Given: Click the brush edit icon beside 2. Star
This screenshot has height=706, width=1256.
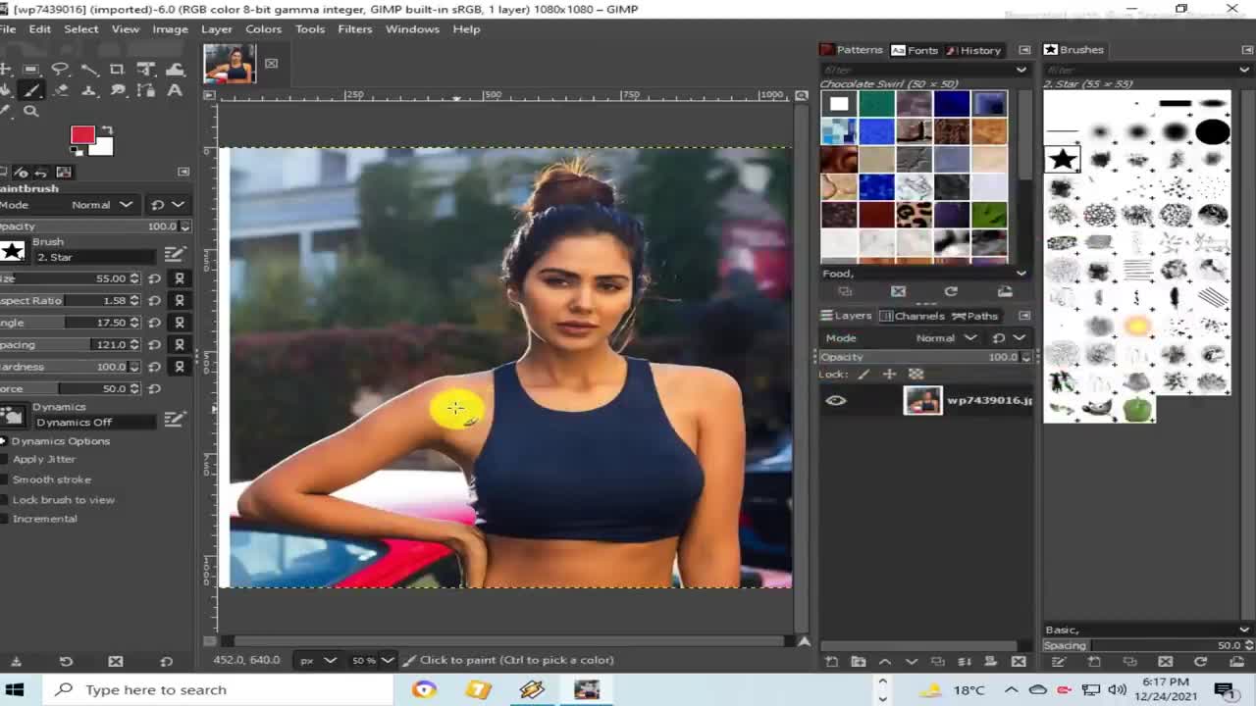Looking at the screenshot, I should point(175,254).
